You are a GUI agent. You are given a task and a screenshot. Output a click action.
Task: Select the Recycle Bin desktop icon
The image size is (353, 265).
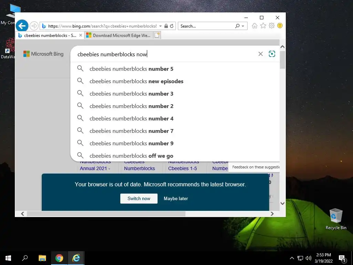(x=336, y=219)
